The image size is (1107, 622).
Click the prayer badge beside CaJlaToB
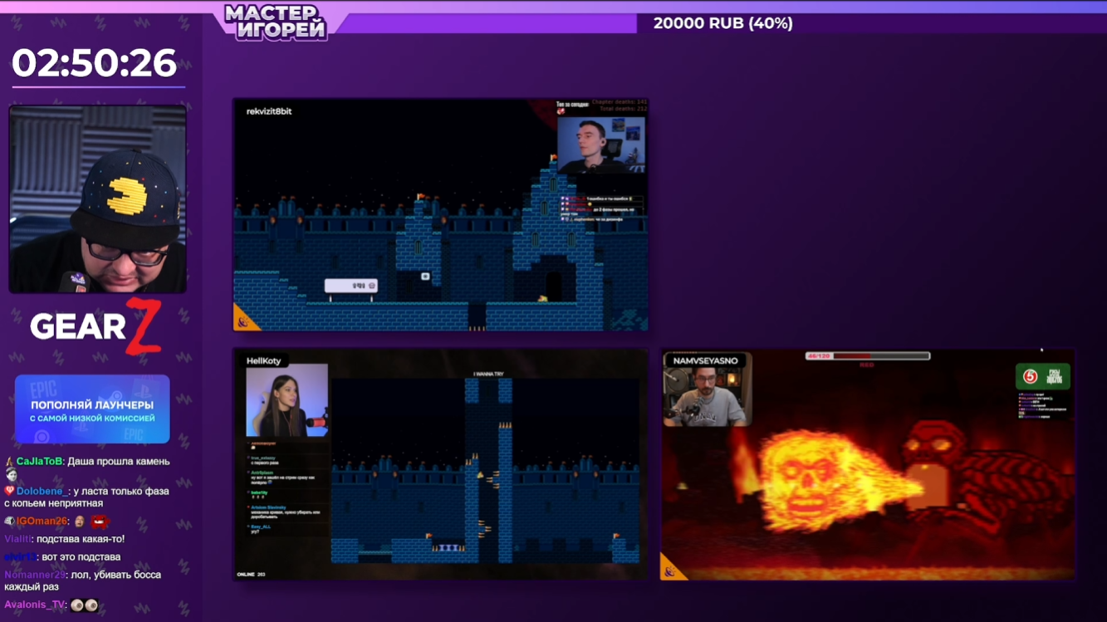[8, 462]
